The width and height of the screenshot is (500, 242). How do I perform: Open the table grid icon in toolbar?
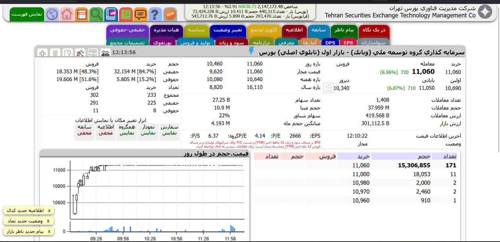(82, 14)
